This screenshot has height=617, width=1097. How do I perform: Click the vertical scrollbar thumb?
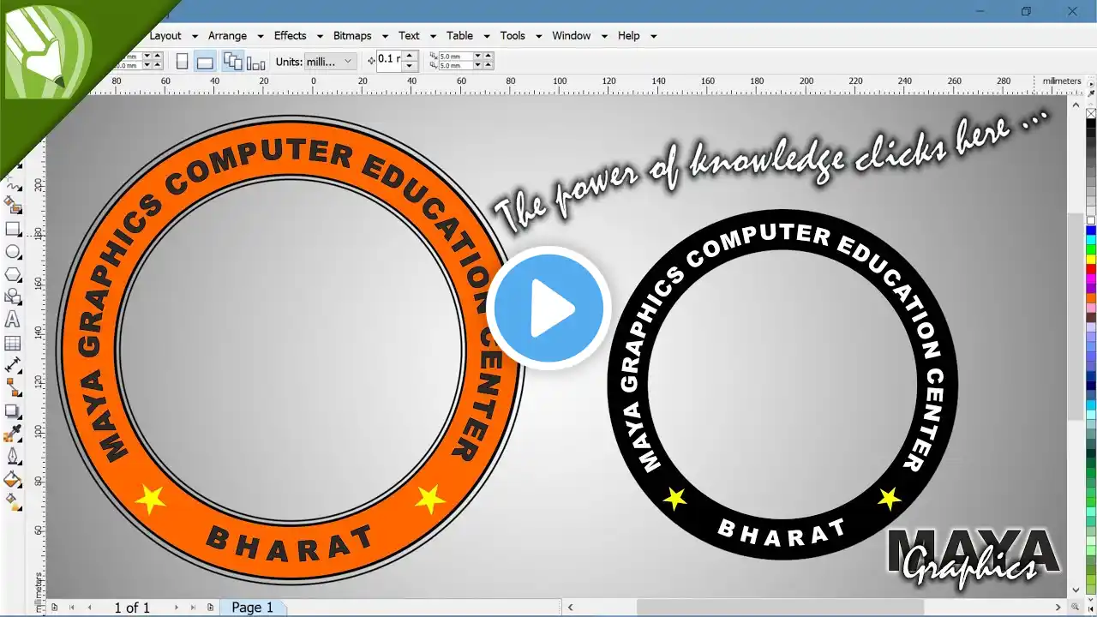[1076, 315]
